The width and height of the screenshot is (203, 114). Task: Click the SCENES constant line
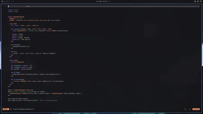point(35,20)
